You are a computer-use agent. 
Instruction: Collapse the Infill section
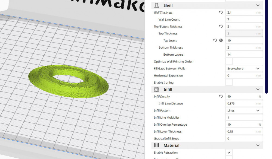click(x=258, y=89)
